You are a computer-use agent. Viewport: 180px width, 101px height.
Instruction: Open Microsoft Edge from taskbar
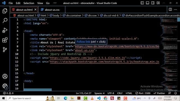pyautogui.click(x=66, y=98)
